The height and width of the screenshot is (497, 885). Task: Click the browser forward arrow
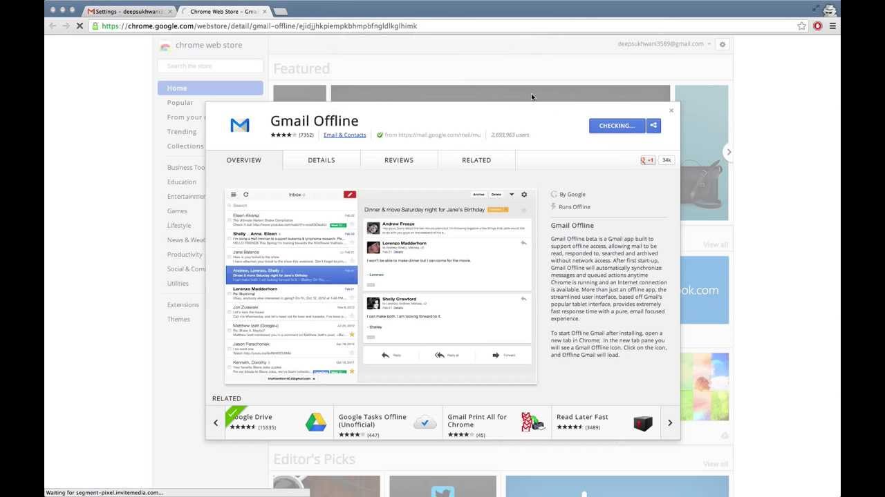point(66,26)
